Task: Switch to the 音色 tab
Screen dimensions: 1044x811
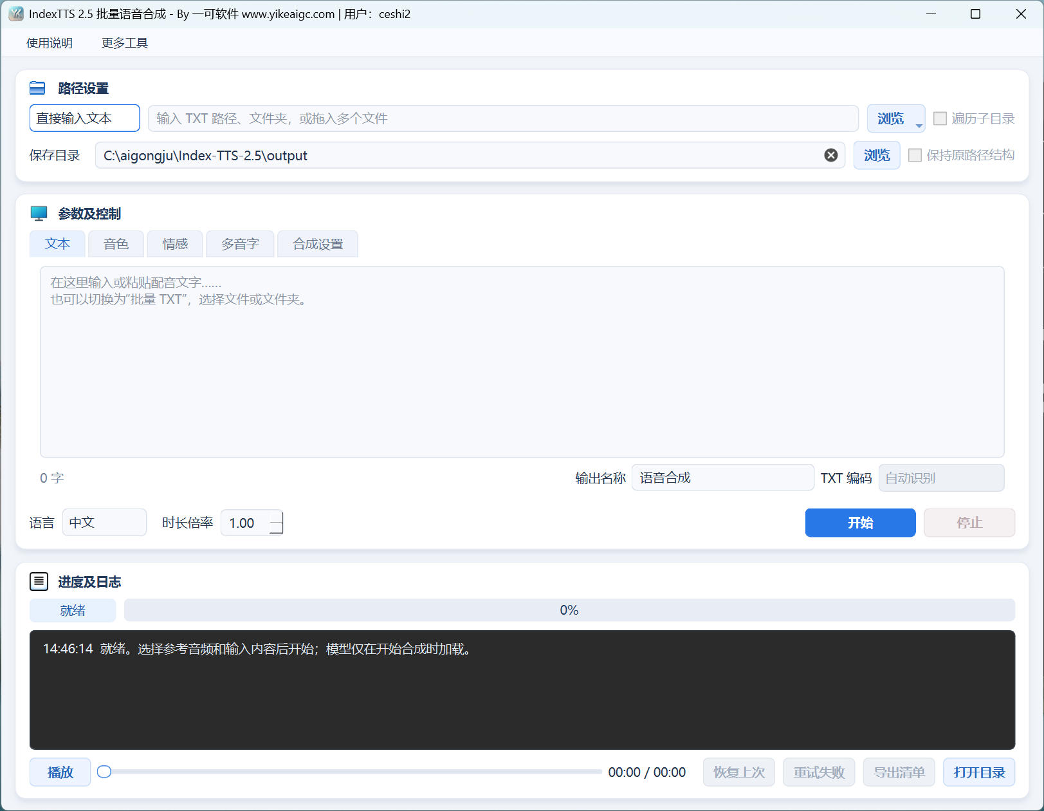Action: point(116,244)
